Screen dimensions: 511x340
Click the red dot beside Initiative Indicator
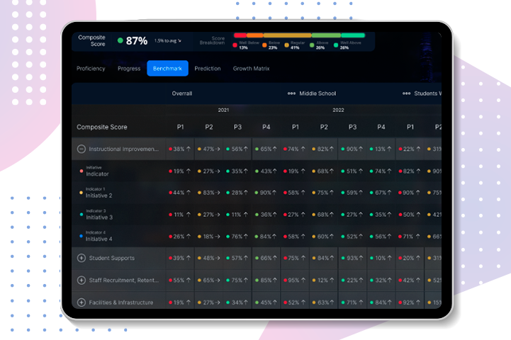(81, 171)
